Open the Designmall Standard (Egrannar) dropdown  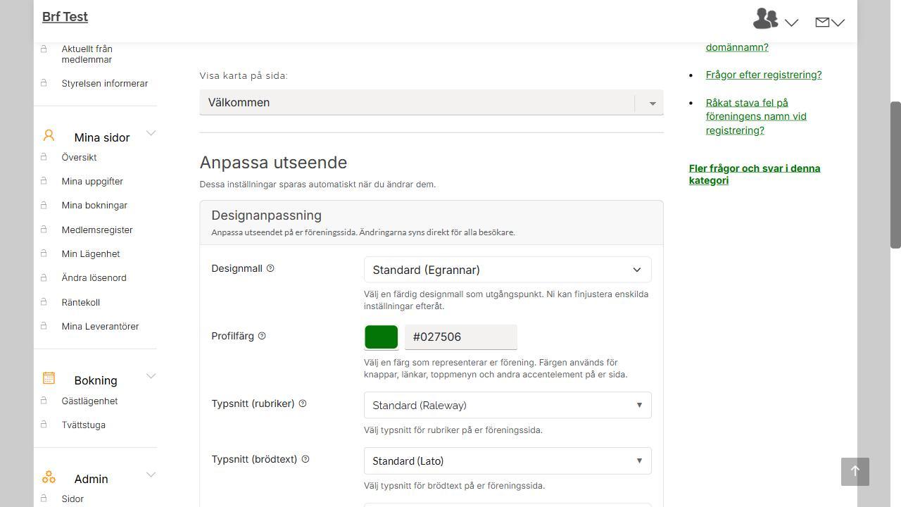(508, 270)
